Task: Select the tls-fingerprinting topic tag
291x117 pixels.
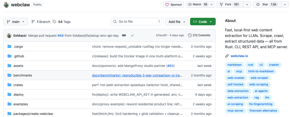Action: (x=261, y=104)
